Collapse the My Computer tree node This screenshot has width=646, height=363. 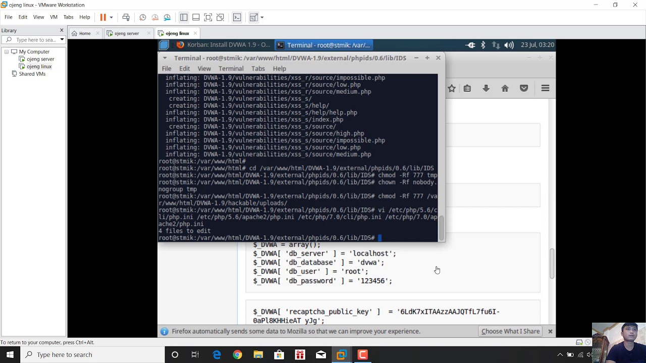point(7,52)
